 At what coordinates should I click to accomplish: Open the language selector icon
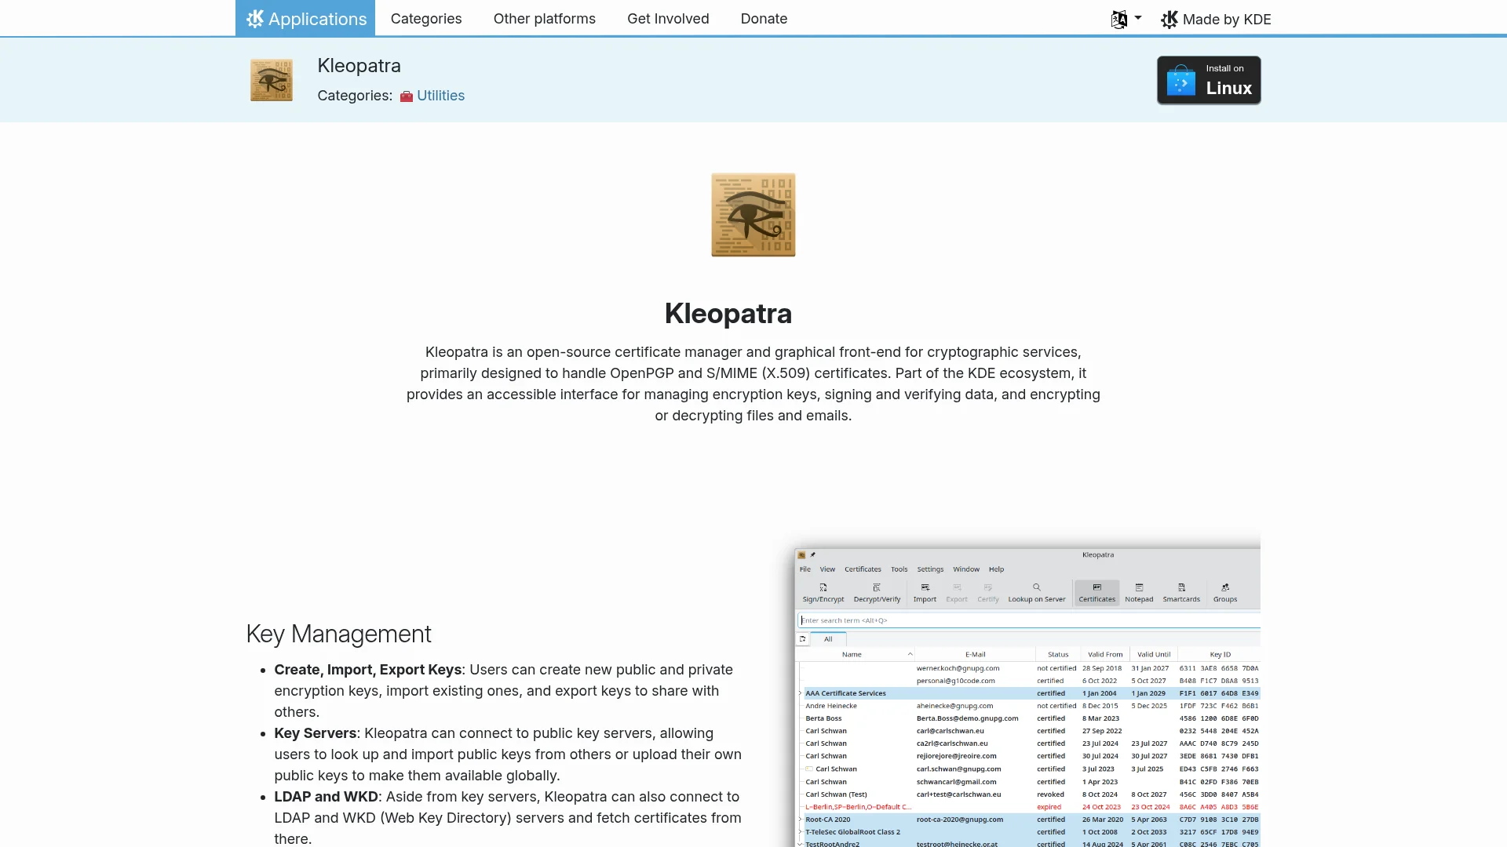click(x=1119, y=19)
